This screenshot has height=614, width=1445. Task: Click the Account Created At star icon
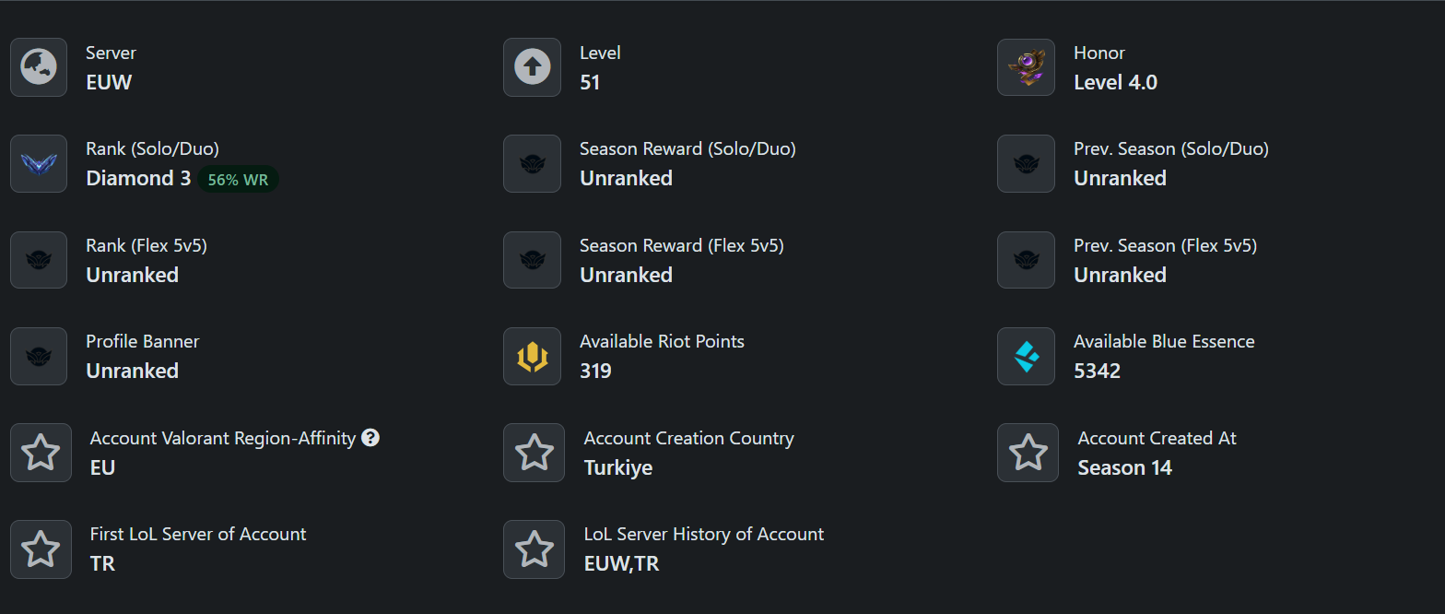(1028, 453)
